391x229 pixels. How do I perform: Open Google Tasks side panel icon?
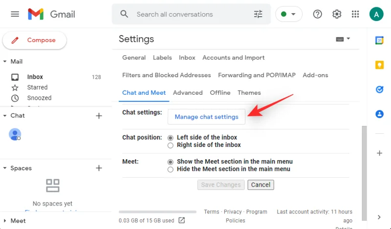pyautogui.click(x=380, y=89)
